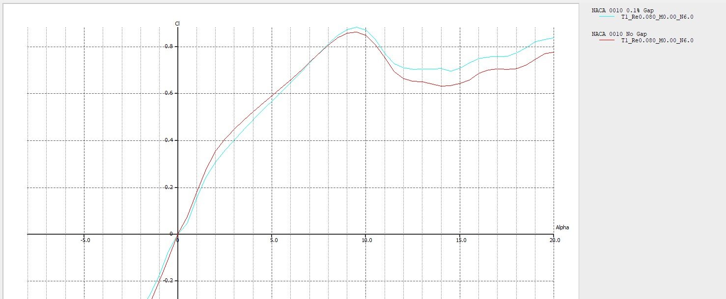Click the "Cl" vertical axis title
This screenshot has width=726, height=299.
177,24
